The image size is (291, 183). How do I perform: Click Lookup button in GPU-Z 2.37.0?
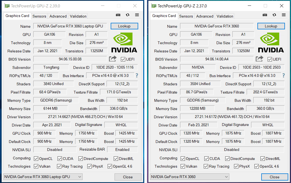point(271,26)
